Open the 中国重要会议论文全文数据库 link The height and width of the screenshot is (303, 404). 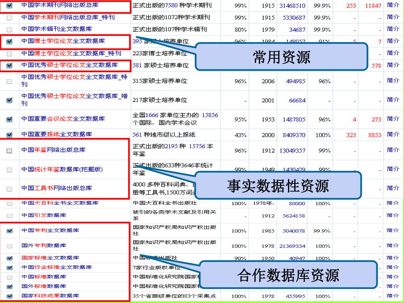click(x=63, y=119)
